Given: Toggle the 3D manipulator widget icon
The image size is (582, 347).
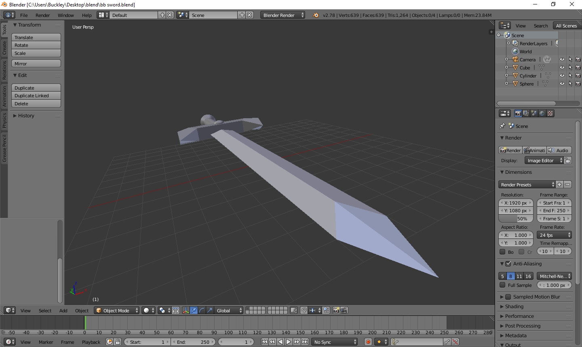Looking at the screenshot, I should click(186, 310).
